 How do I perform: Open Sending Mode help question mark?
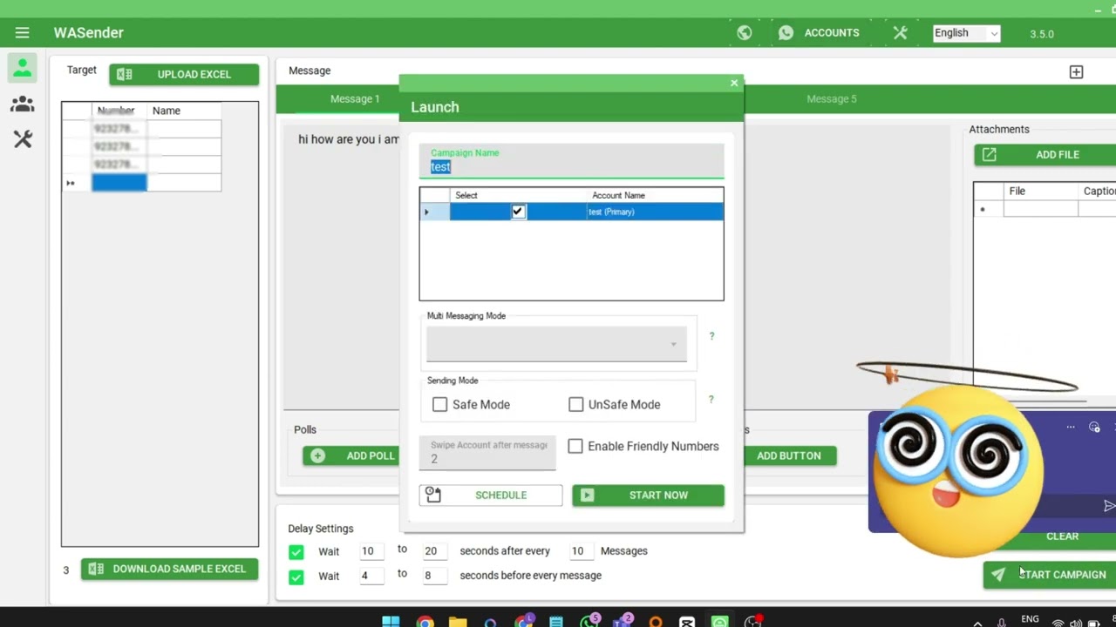(x=711, y=400)
